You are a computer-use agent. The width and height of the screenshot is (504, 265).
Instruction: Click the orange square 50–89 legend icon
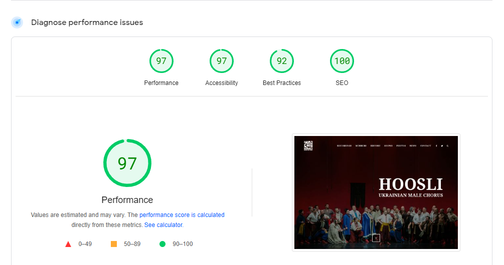(x=114, y=244)
